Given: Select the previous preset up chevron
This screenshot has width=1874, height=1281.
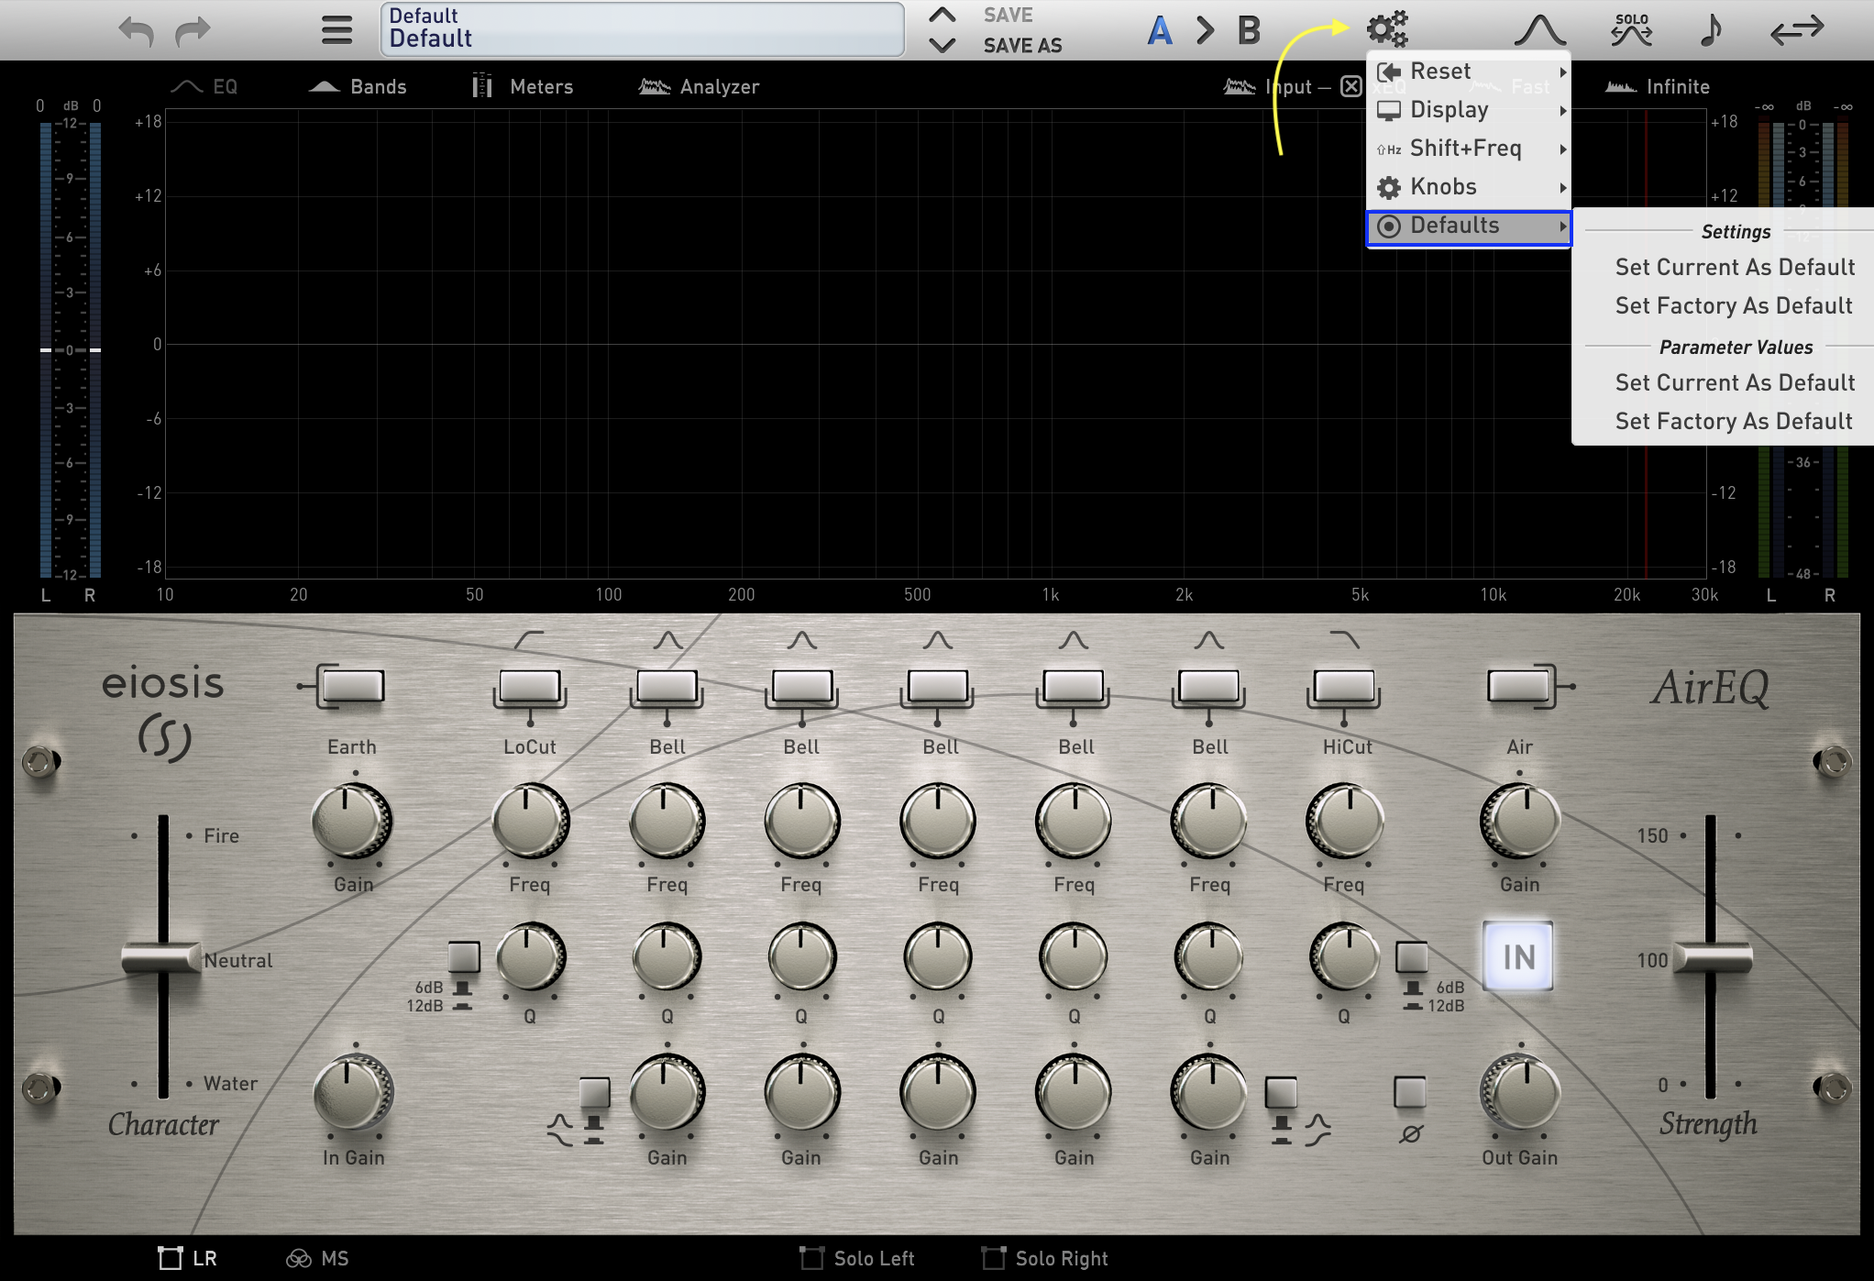Looking at the screenshot, I should pos(943,16).
